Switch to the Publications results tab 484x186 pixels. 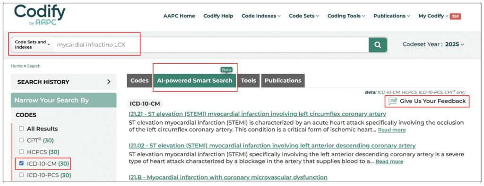pos(283,81)
